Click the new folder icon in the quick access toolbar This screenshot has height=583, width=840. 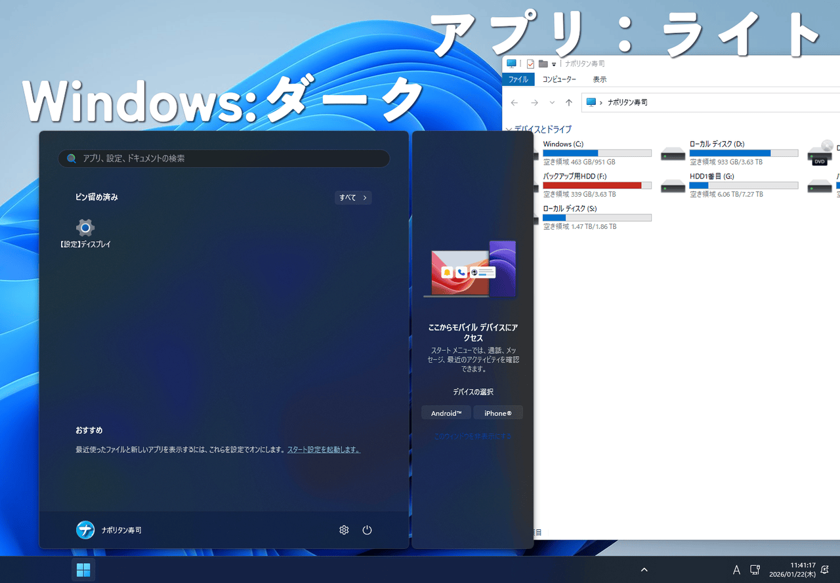(543, 64)
